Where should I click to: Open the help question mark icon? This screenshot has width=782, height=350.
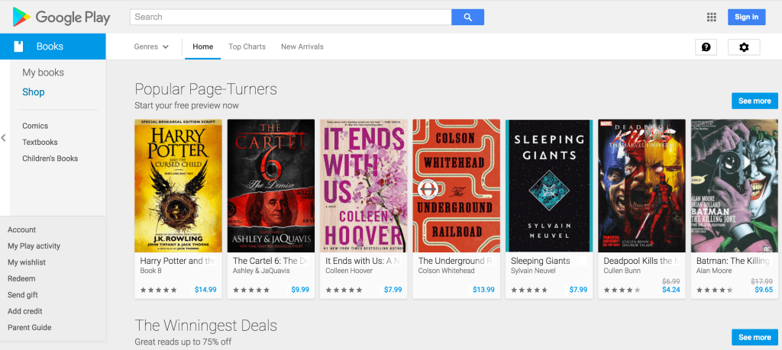706,47
